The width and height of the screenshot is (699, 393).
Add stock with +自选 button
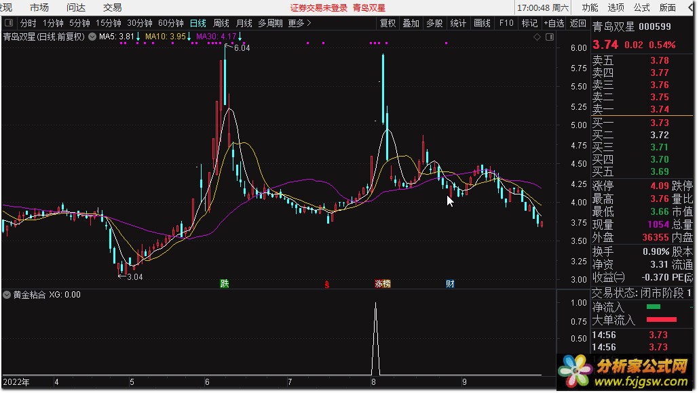point(554,23)
